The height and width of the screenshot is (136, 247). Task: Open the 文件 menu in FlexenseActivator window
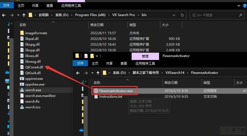(x=80, y=63)
